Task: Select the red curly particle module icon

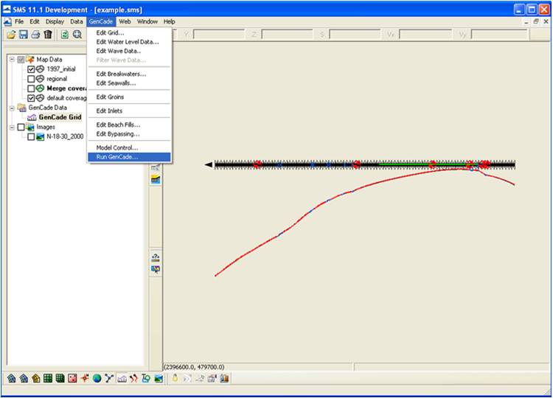Action: (133, 379)
